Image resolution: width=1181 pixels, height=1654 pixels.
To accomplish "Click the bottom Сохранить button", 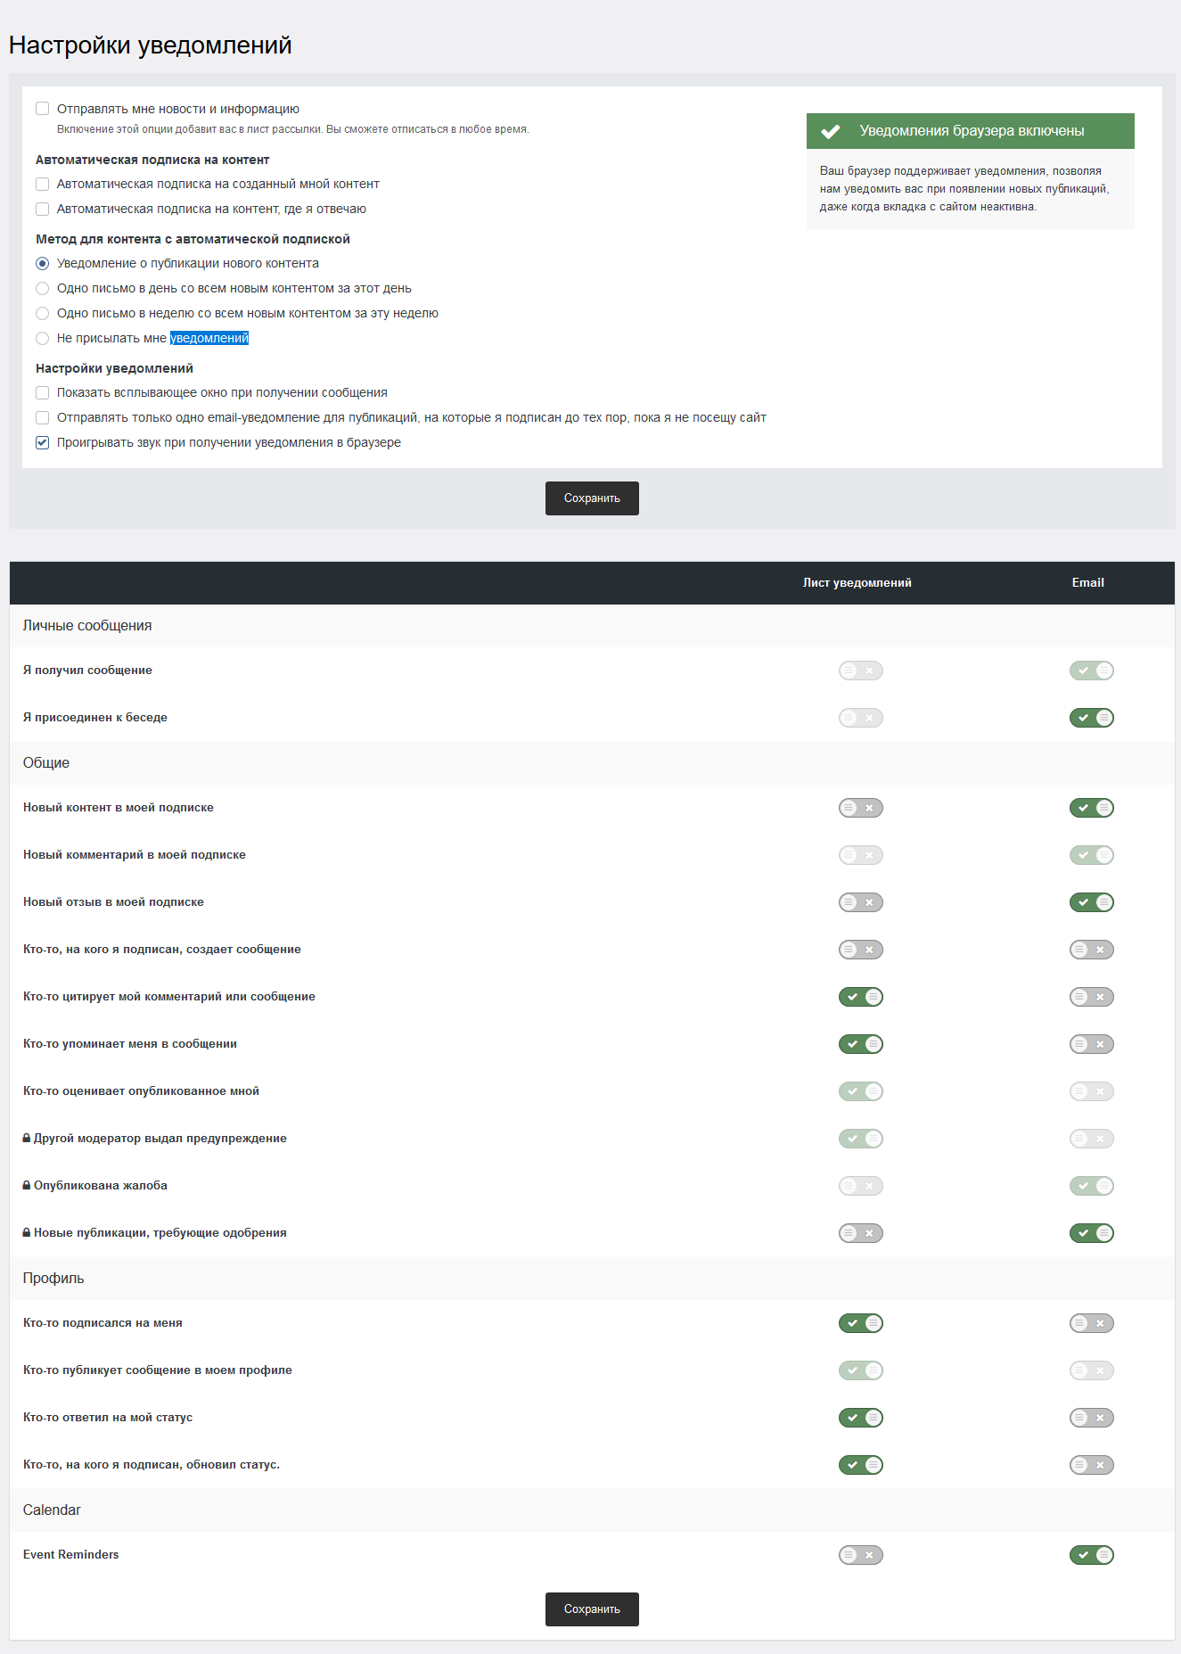I will tap(592, 1609).
